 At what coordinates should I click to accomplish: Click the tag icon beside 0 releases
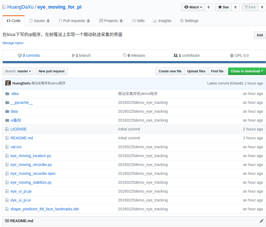[x=125, y=55]
